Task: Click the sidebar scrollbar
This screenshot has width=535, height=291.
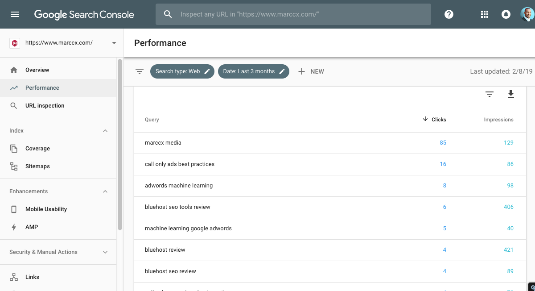Action: 119,145
